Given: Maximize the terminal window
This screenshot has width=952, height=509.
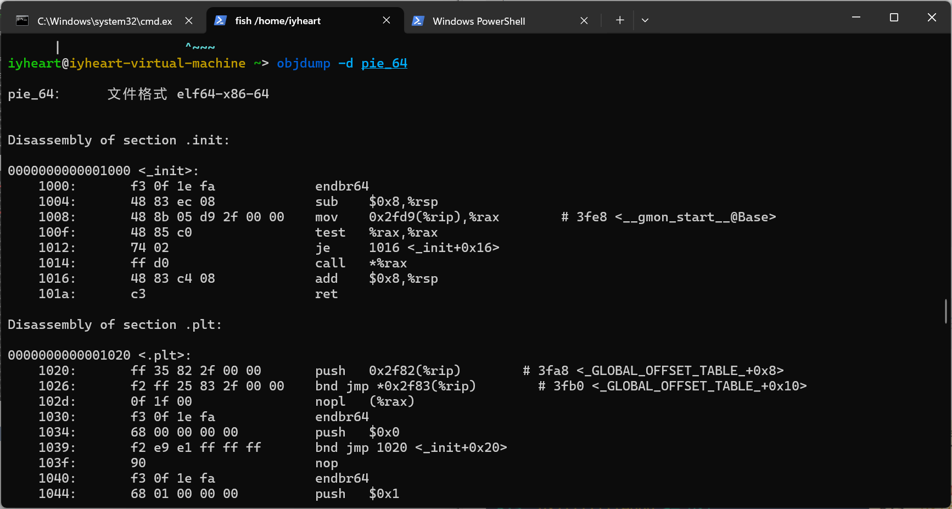Looking at the screenshot, I should [x=894, y=18].
